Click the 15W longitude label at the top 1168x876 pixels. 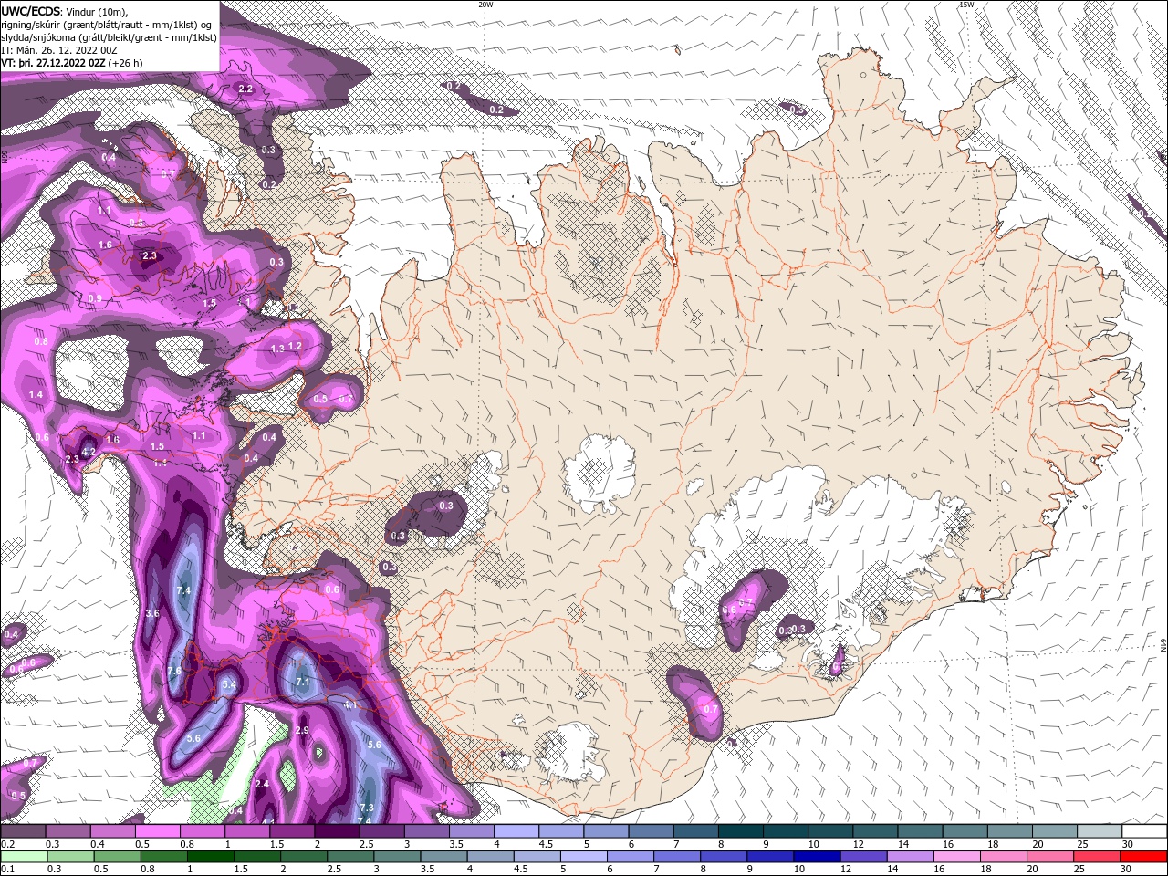click(x=966, y=5)
